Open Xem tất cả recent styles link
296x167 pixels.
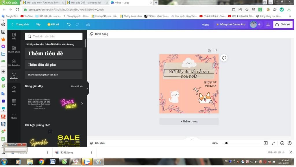pos(77,86)
